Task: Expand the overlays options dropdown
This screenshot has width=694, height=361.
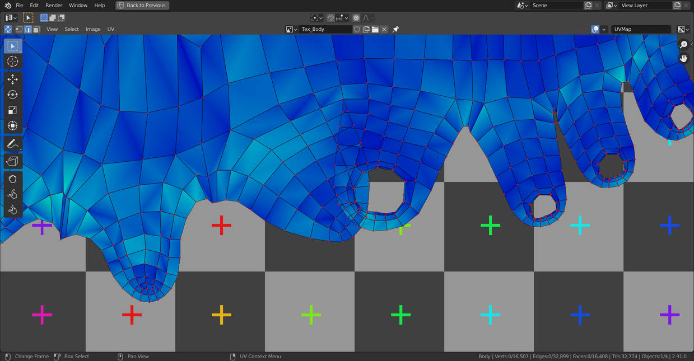Action: (604, 29)
